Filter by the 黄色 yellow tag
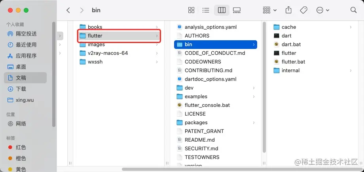 [x=25, y=169]
